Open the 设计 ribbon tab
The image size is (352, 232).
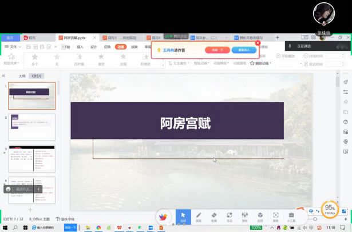93,47
